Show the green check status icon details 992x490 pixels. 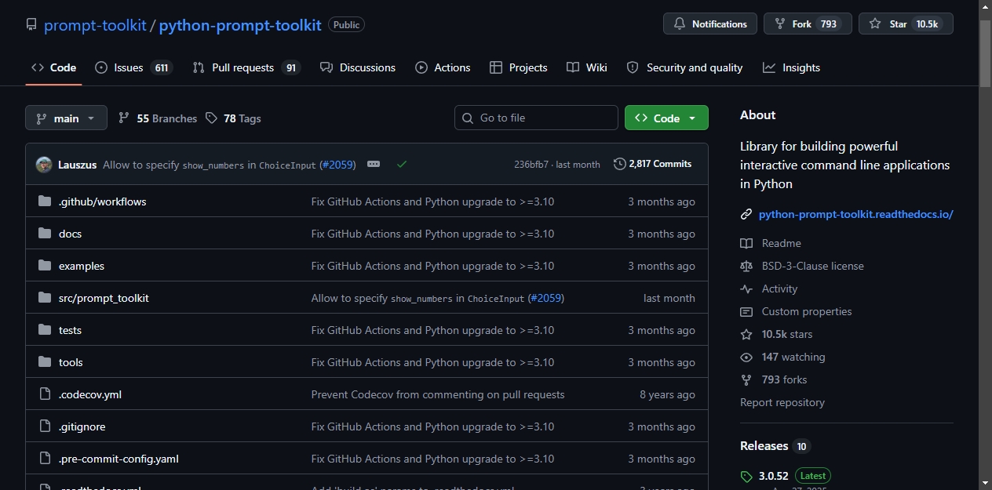click(x=402, y=164)
